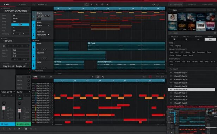Click the 02 Pluck audio clip
Viewport: 217px width, 134px height.
[x=126, y=46]
